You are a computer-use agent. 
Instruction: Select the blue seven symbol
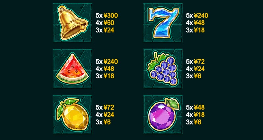[x=163, y=22]
